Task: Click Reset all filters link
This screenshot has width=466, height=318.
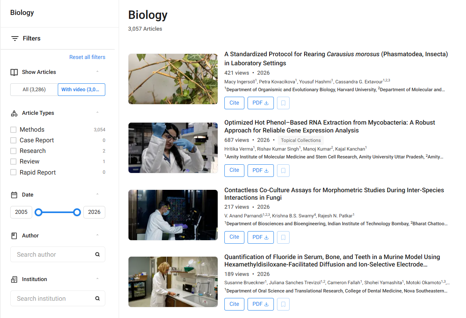Action: pyautogui.click(x=87, y=57)
